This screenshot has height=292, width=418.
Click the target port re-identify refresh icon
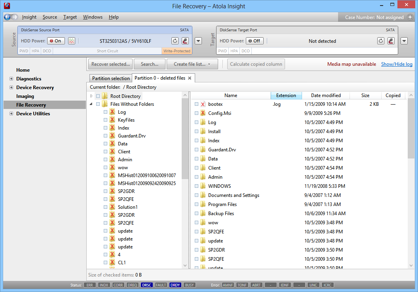click(381, 41)
